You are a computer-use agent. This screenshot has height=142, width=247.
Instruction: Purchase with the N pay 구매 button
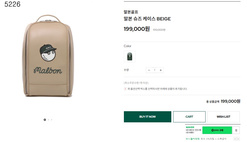tap(217, 130)
